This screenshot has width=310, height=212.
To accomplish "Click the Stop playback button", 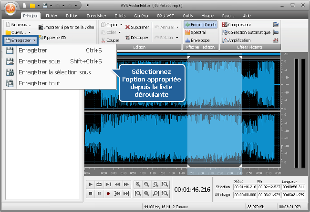I will 90,193.
